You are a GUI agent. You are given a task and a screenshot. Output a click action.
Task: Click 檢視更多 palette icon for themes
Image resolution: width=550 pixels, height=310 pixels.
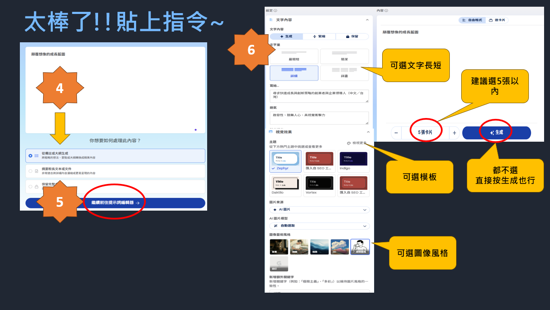[349, 143]
